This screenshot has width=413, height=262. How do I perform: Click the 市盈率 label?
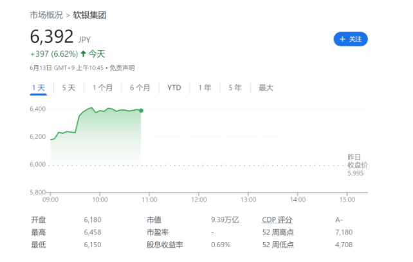point(157,232)
